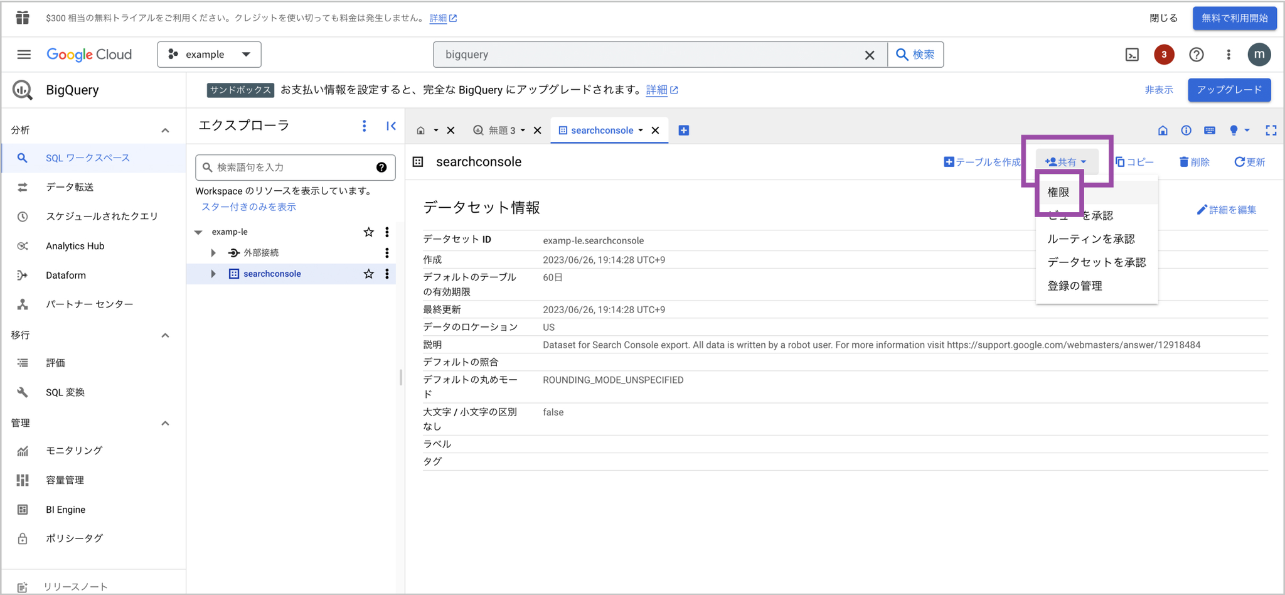Viewport: 1285px width, 595px height.
Task: Close the home tab
Action: (x=451, y=131)
